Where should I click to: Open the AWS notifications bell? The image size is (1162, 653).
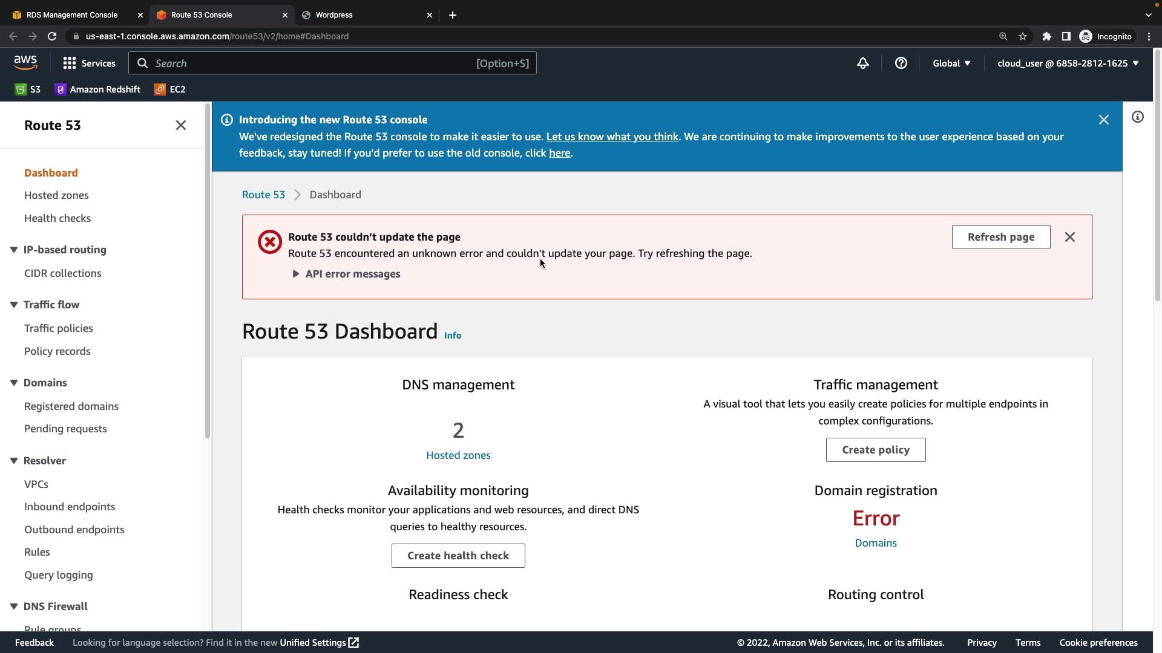tap(863, 63)
